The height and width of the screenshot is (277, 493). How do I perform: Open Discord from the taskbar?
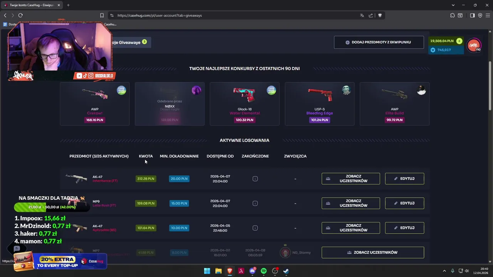252,271
